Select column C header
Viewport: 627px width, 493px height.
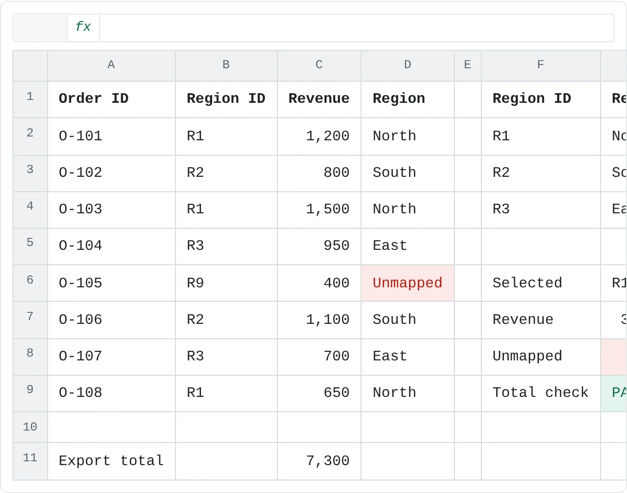[319, 65]
